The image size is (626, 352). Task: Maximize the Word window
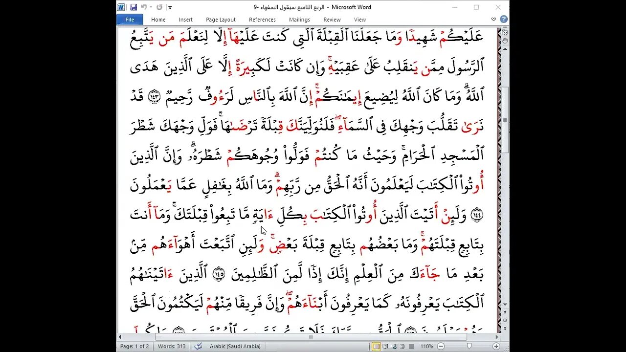click(476, 7)
